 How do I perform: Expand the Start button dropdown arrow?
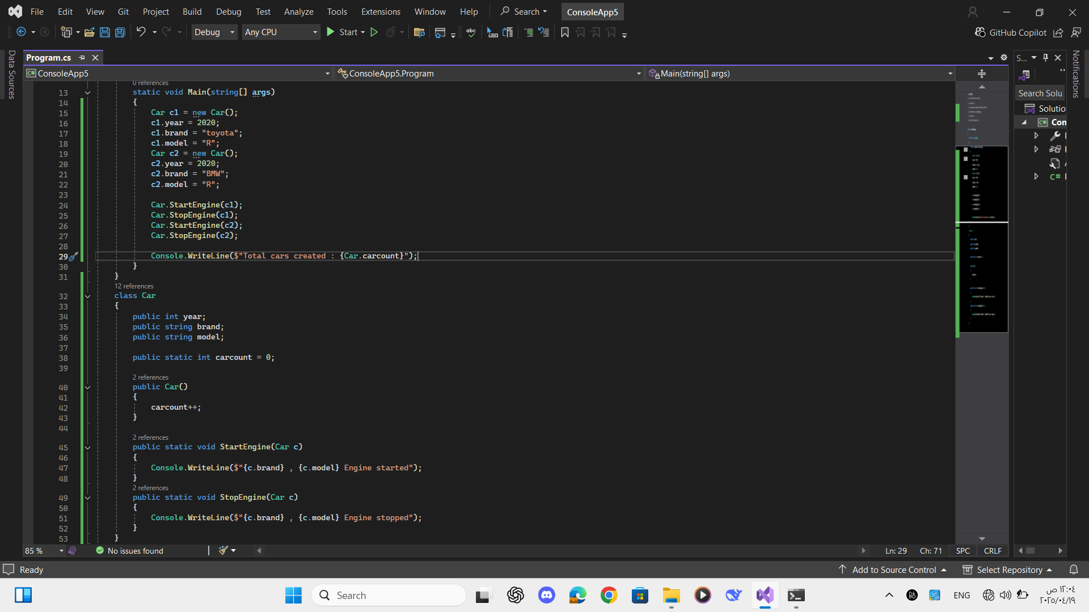(362, 32)
